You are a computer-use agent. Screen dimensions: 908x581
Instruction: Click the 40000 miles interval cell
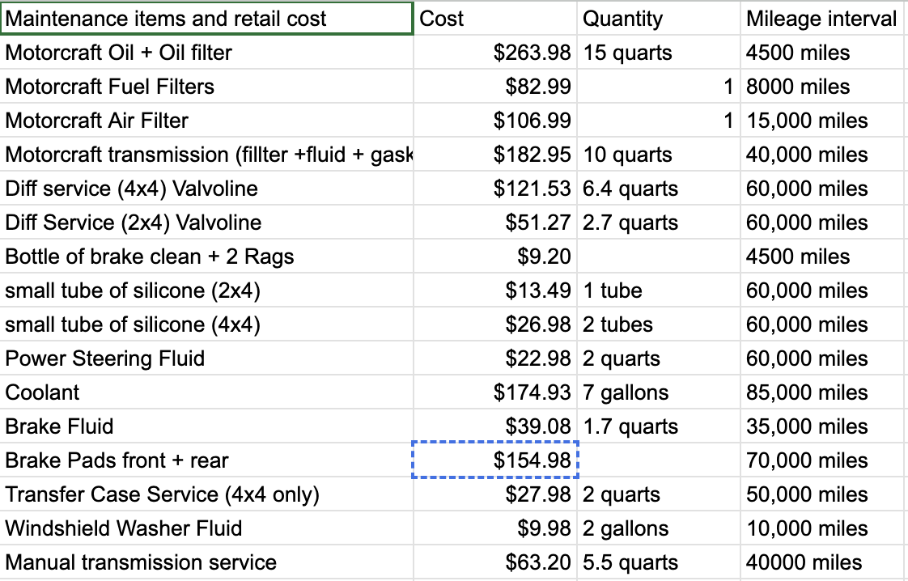824,562
